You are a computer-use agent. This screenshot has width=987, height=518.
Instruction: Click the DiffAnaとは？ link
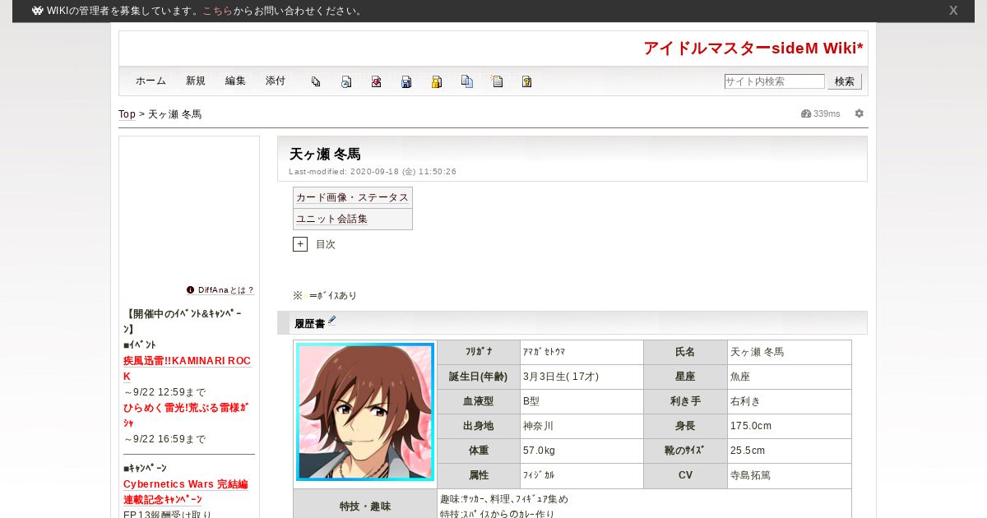coord(226,290)
